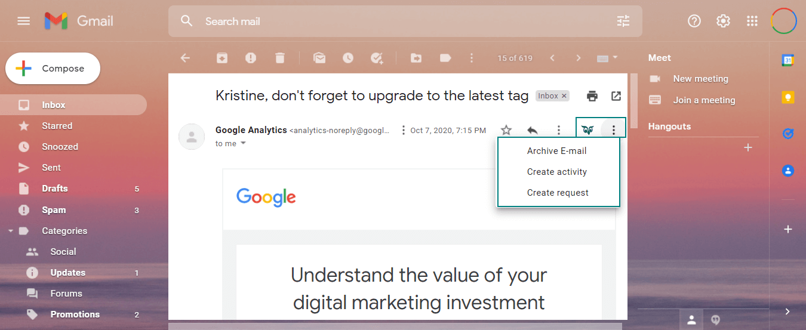This screenshot has width=806, height=330.
Task: Open the input tools keyboard dropdown
Action: click(615, 58)
